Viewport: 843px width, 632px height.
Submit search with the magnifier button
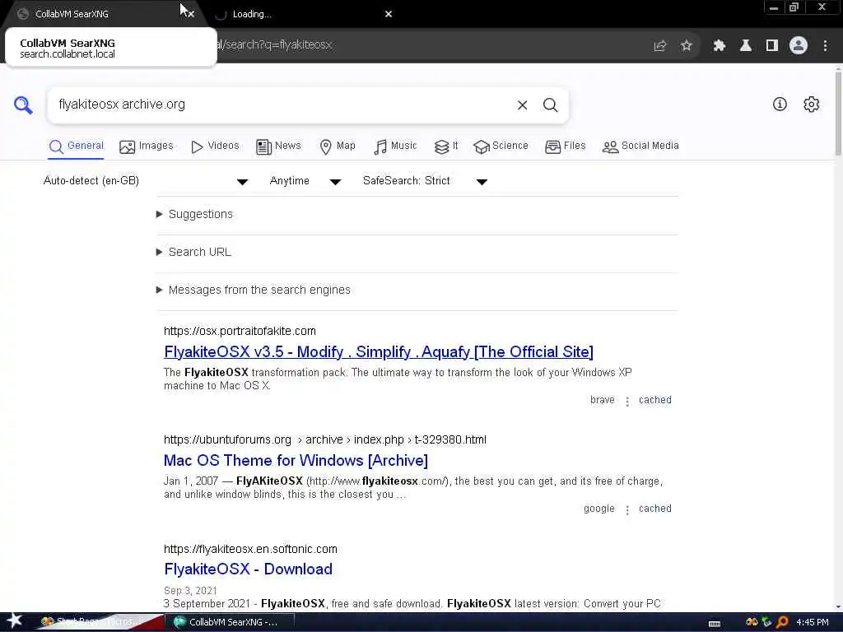pos(550,105)
